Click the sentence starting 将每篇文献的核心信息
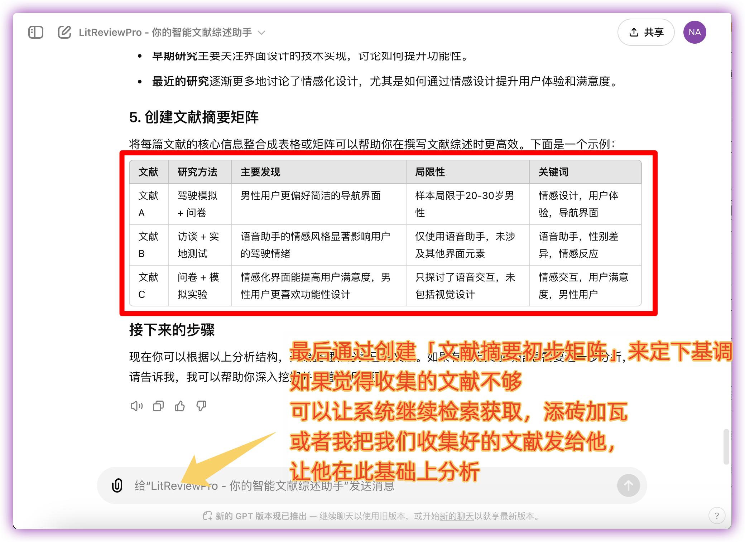The height and width of the screenshot is (542, 745). (372, 144)
